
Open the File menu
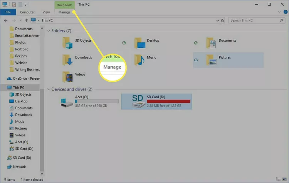(x=8, y=12)
